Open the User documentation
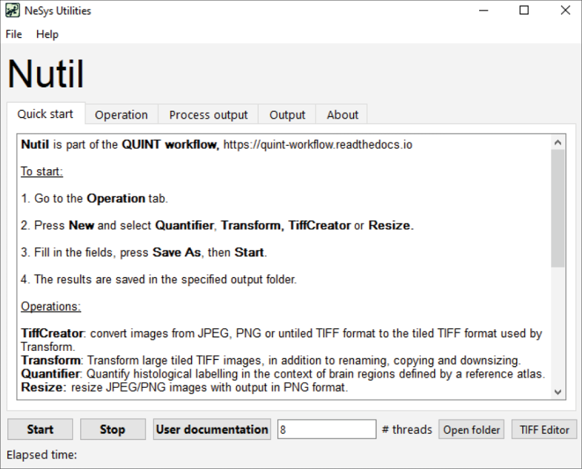Screen dimensions: 582x469 [x=212, y=430]
